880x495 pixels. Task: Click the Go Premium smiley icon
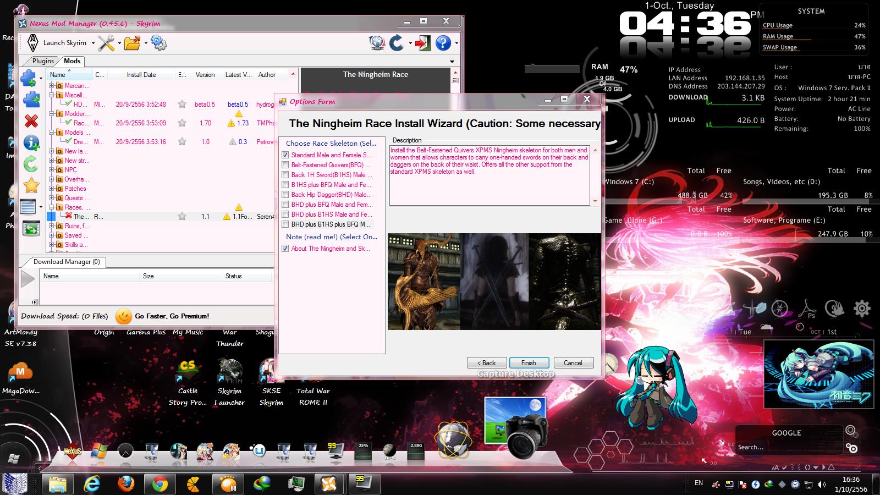click(124, 316)
